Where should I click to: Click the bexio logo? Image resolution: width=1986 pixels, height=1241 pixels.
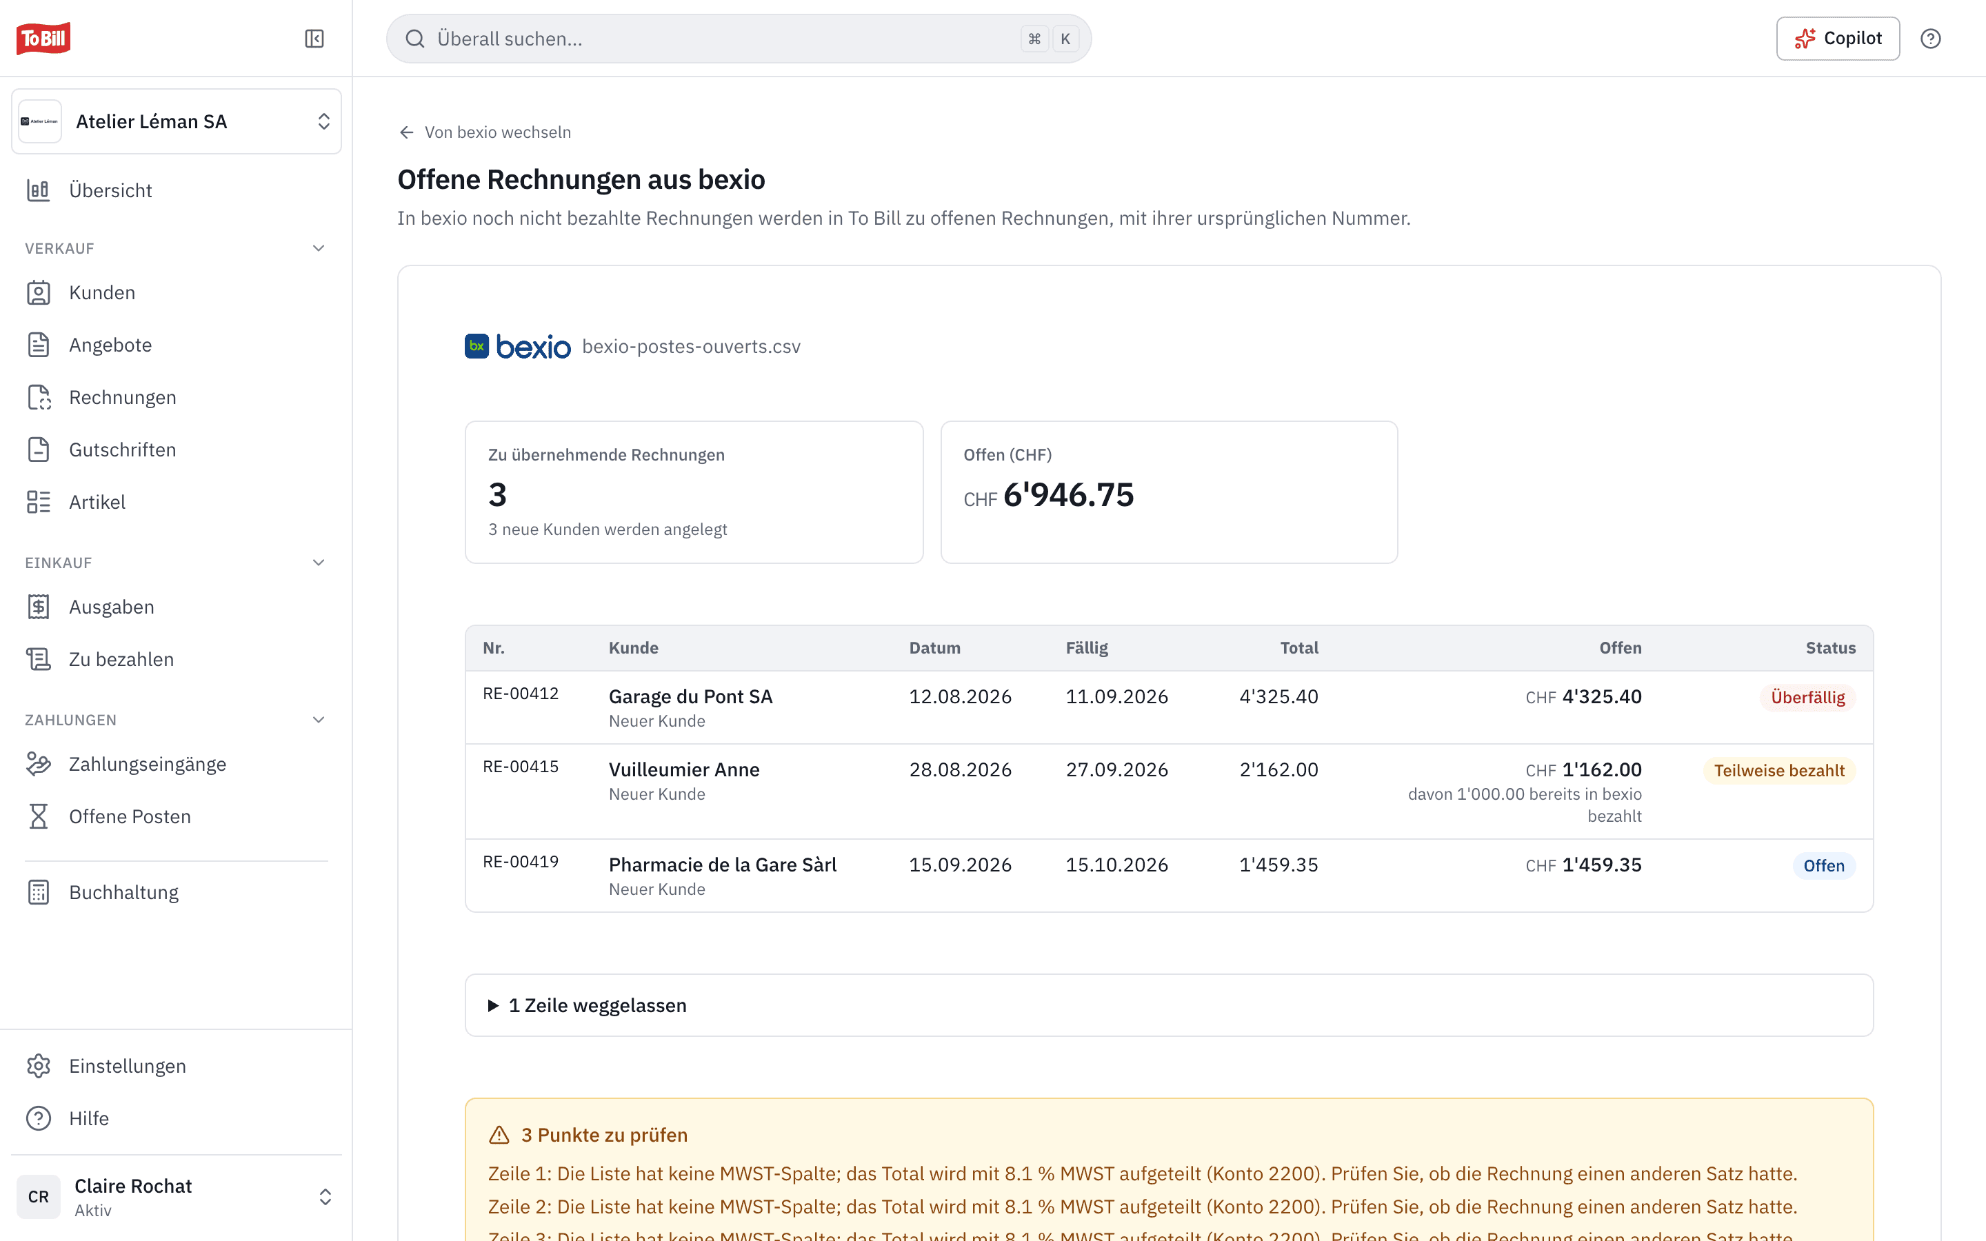tap(517, 346)
